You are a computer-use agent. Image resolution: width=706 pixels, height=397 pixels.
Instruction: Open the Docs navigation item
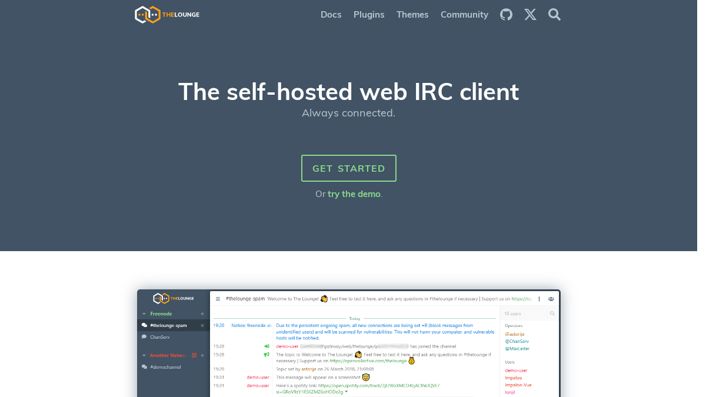click(331, 15)
